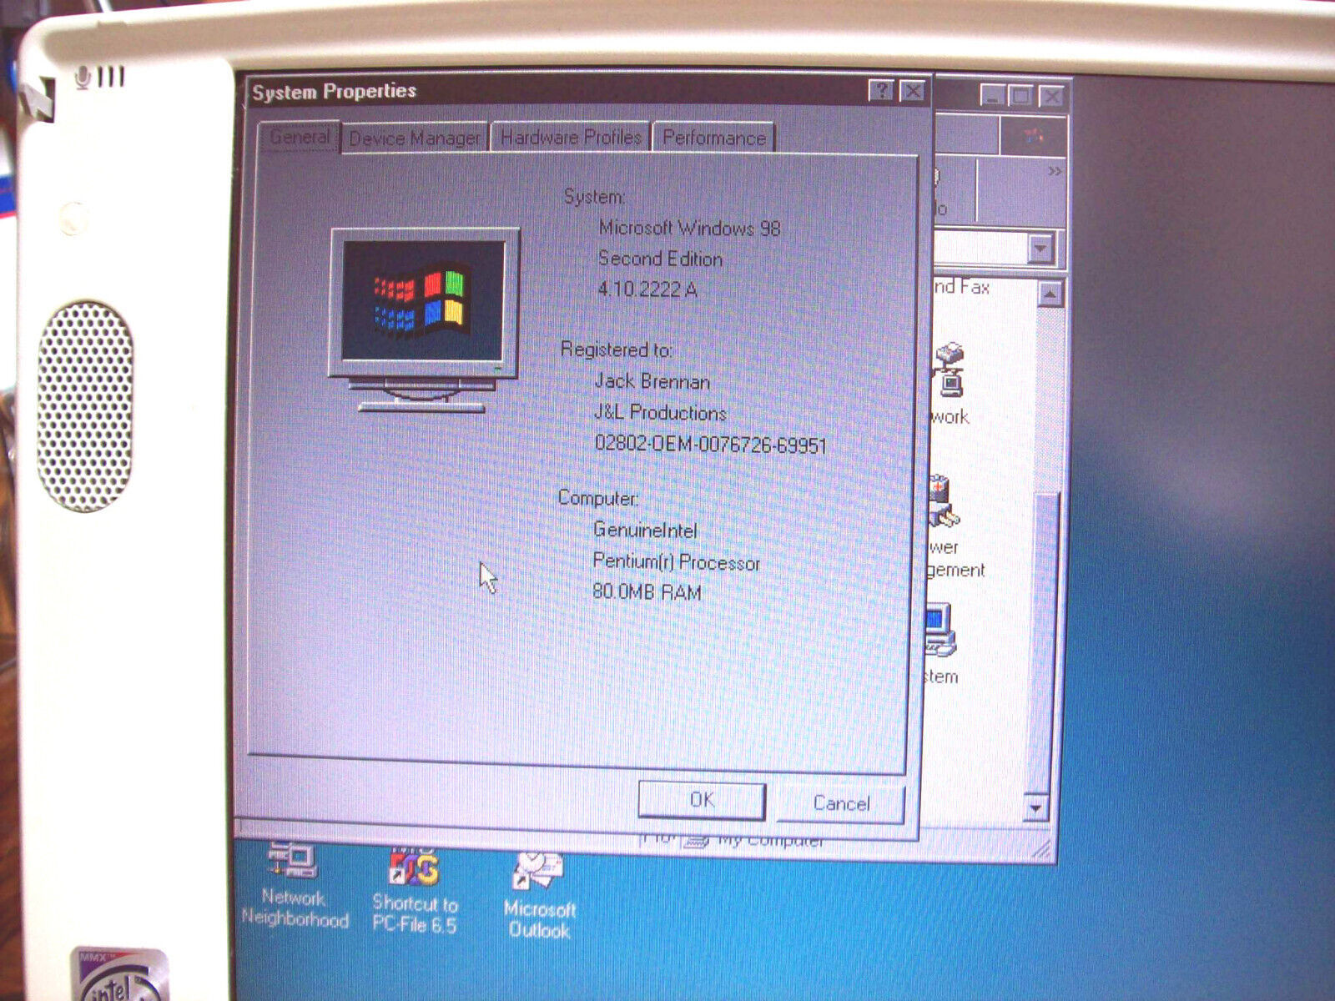Close the System Properties dialog
1335x1001 pixels.
(x=913, y=90)
